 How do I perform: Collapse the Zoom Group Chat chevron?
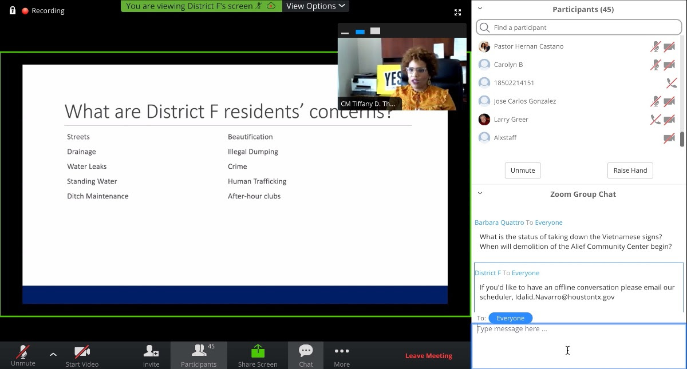[x=480, y=193]
